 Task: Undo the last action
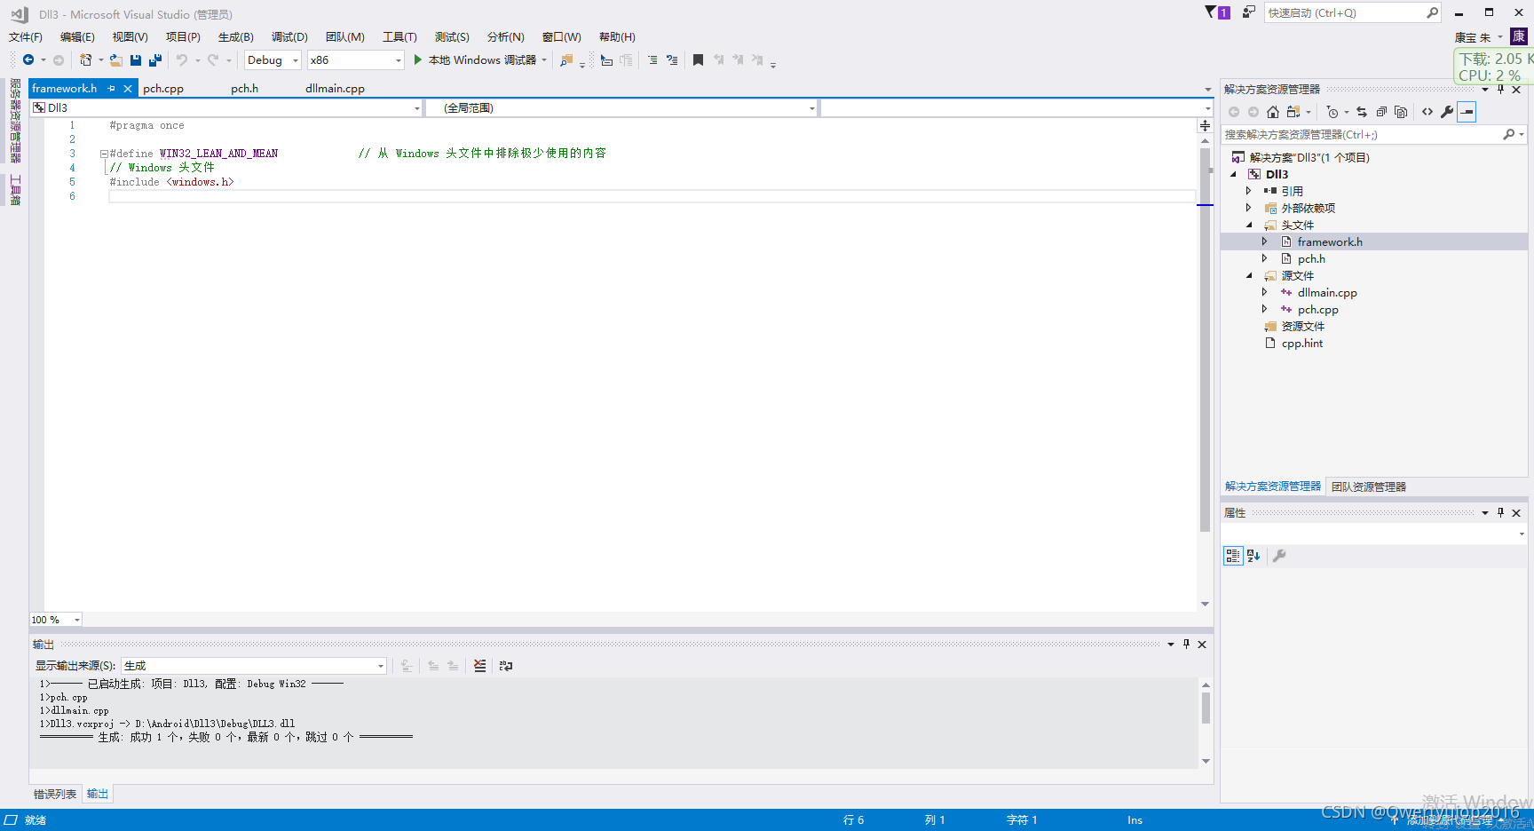182,59
